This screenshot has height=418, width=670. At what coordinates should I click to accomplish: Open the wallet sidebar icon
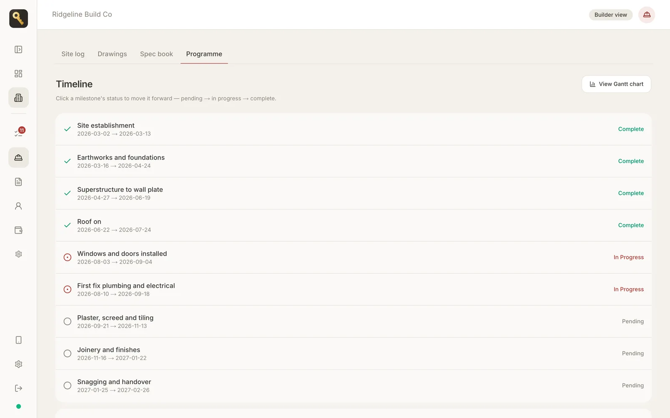pyautogui.click(x=18, y=230)
